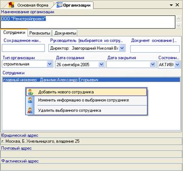The width and height of the screenshot is (183, 171).
Task: Open the Сотрудники sub-tab
Action: pyautogui.click(x=14, y=33)
